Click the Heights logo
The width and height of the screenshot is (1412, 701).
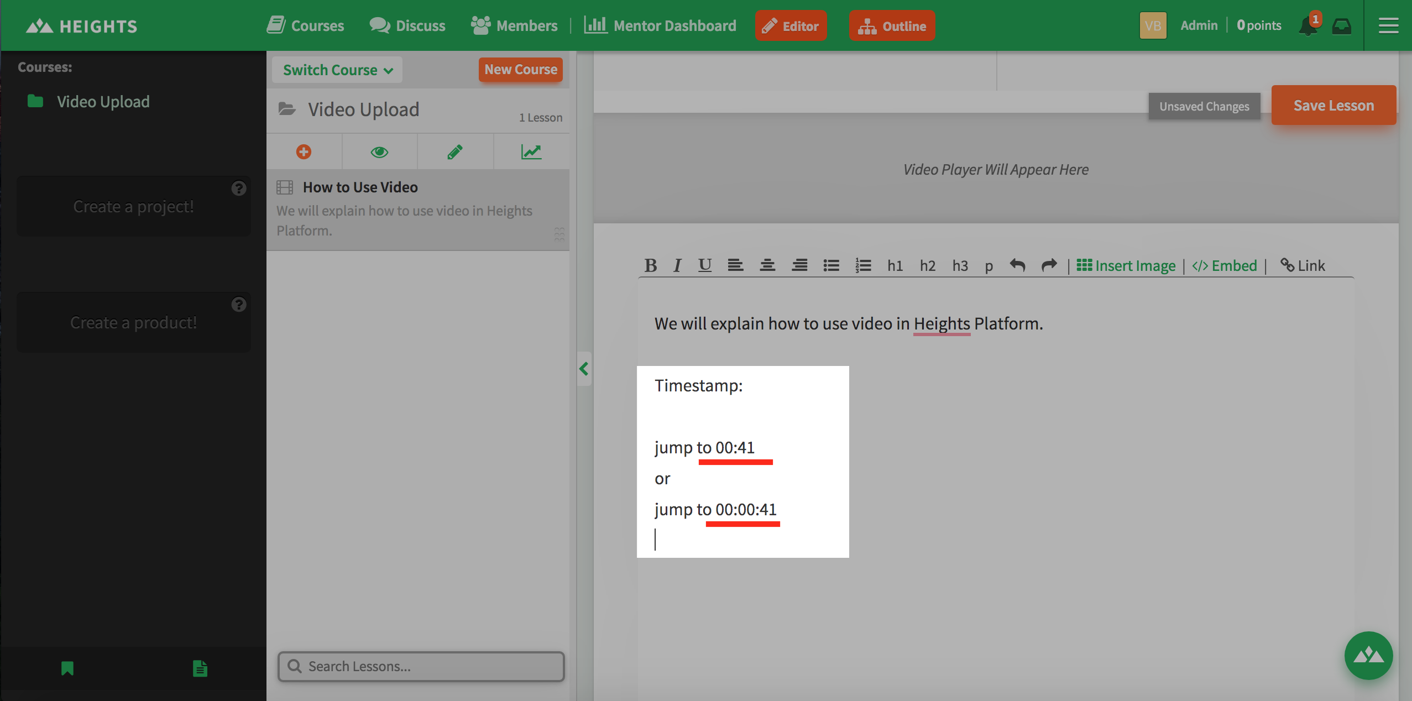point(81,26)
